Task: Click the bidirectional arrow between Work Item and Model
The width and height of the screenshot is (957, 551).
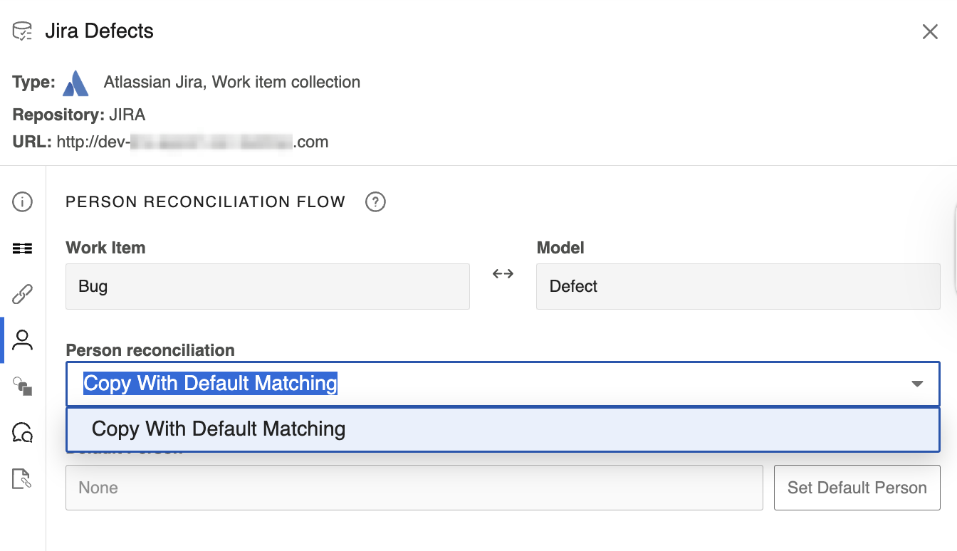Action: coord(502,273)
